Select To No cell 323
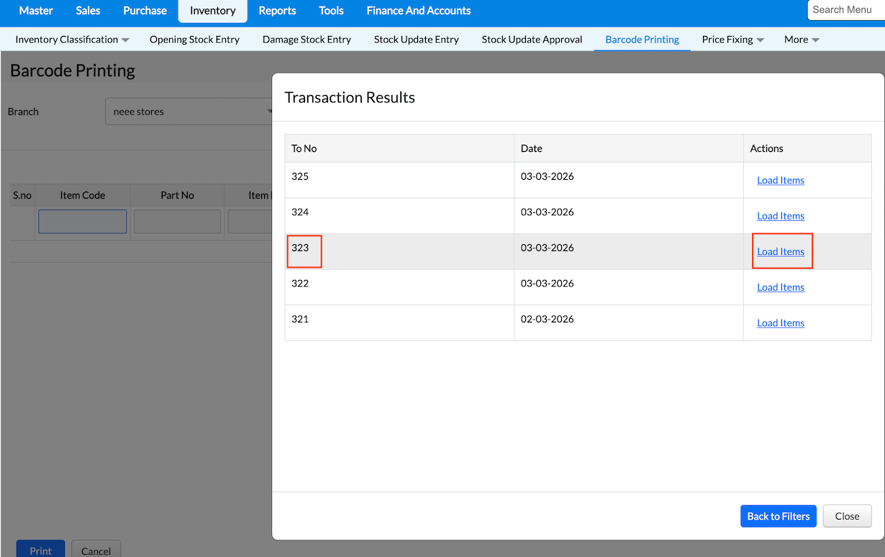Image resolution: width=885 pixels, height=557 pixels. click(x=399, y=251)
